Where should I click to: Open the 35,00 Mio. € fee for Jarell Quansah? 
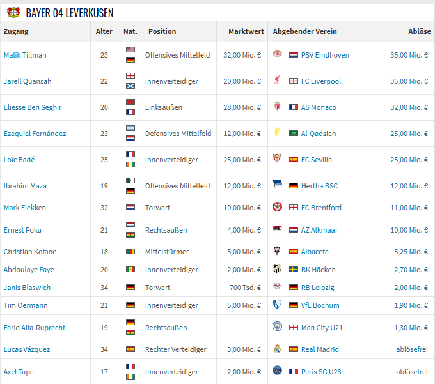click(x=409, y=81)
